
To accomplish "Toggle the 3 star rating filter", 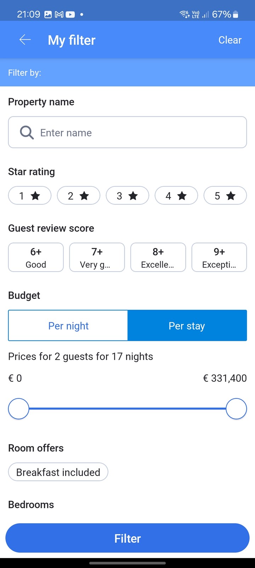I will click(x=127, y=196).
